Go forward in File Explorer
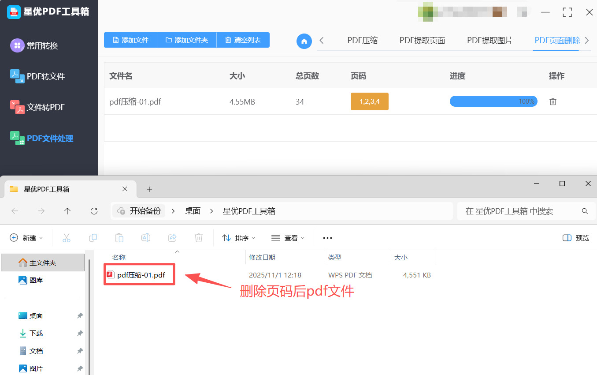597x375 pixels. (41, 211)
